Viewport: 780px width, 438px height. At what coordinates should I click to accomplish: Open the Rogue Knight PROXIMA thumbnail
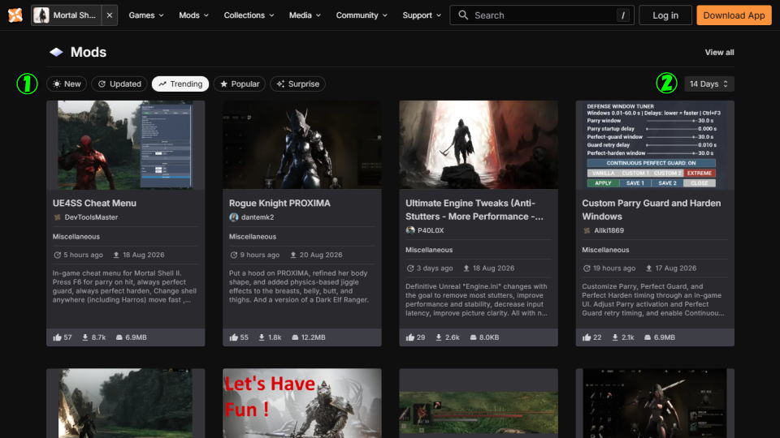[302, 144]
